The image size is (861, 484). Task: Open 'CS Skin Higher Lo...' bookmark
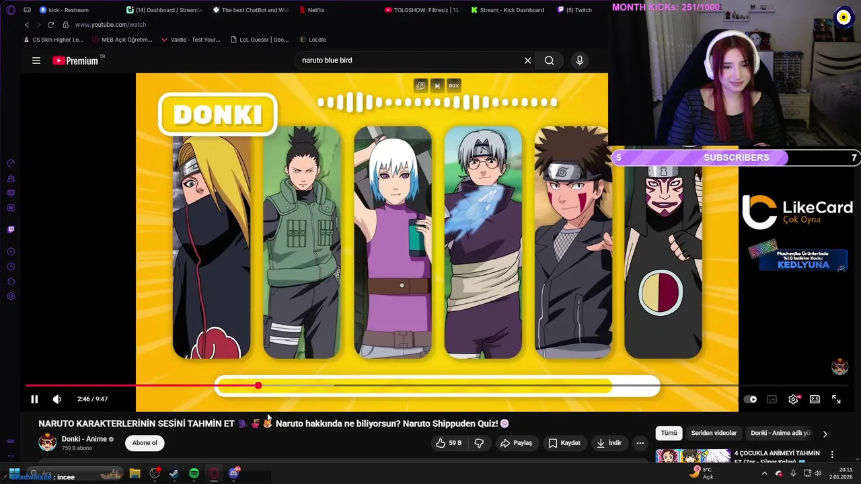pyautogui.click(x=53, y=40)
